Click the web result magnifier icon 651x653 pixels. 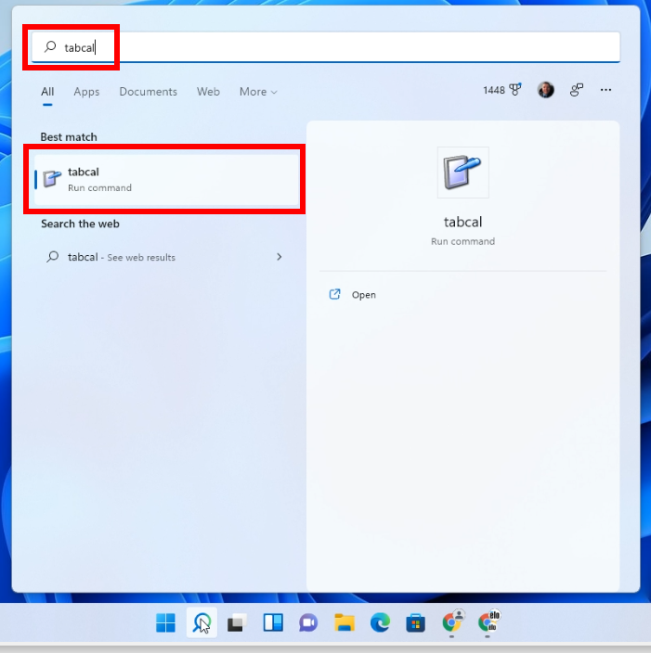pyautogui.click(x=53, y=257)
